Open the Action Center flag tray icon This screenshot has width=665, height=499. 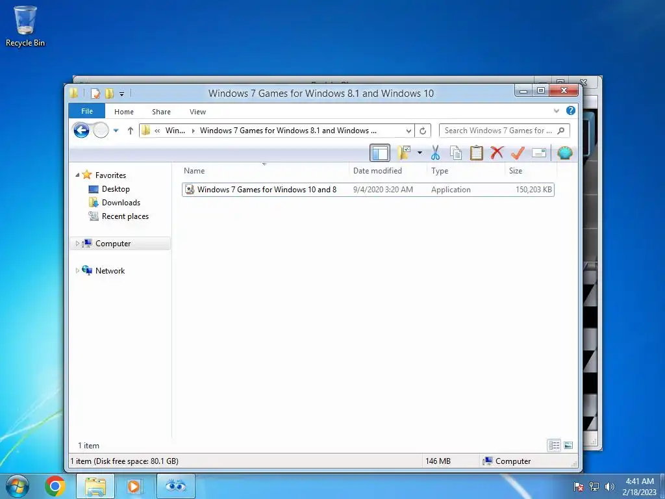click(579, 486)
